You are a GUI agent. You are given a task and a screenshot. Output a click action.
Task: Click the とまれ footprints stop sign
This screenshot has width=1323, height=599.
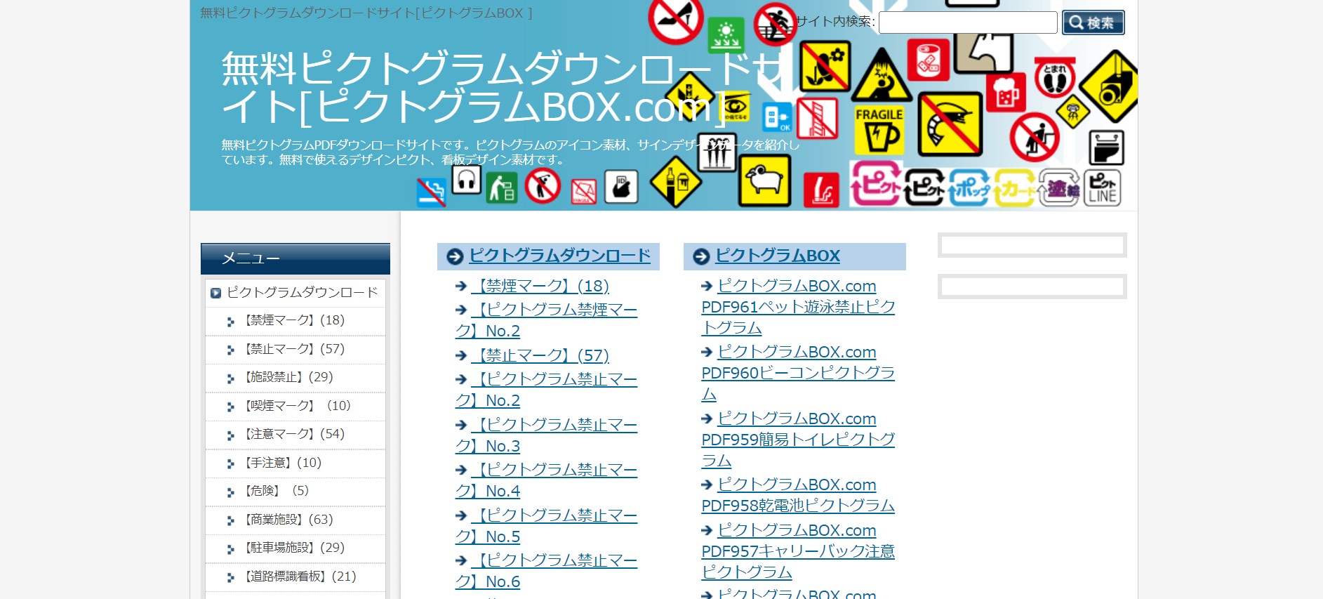click(1055, 78)
